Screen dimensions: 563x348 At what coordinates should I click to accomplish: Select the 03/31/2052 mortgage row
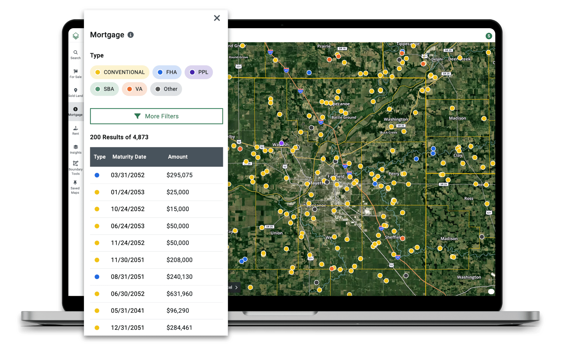[x=157, y=175]
